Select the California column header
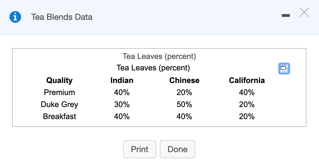 247,81
